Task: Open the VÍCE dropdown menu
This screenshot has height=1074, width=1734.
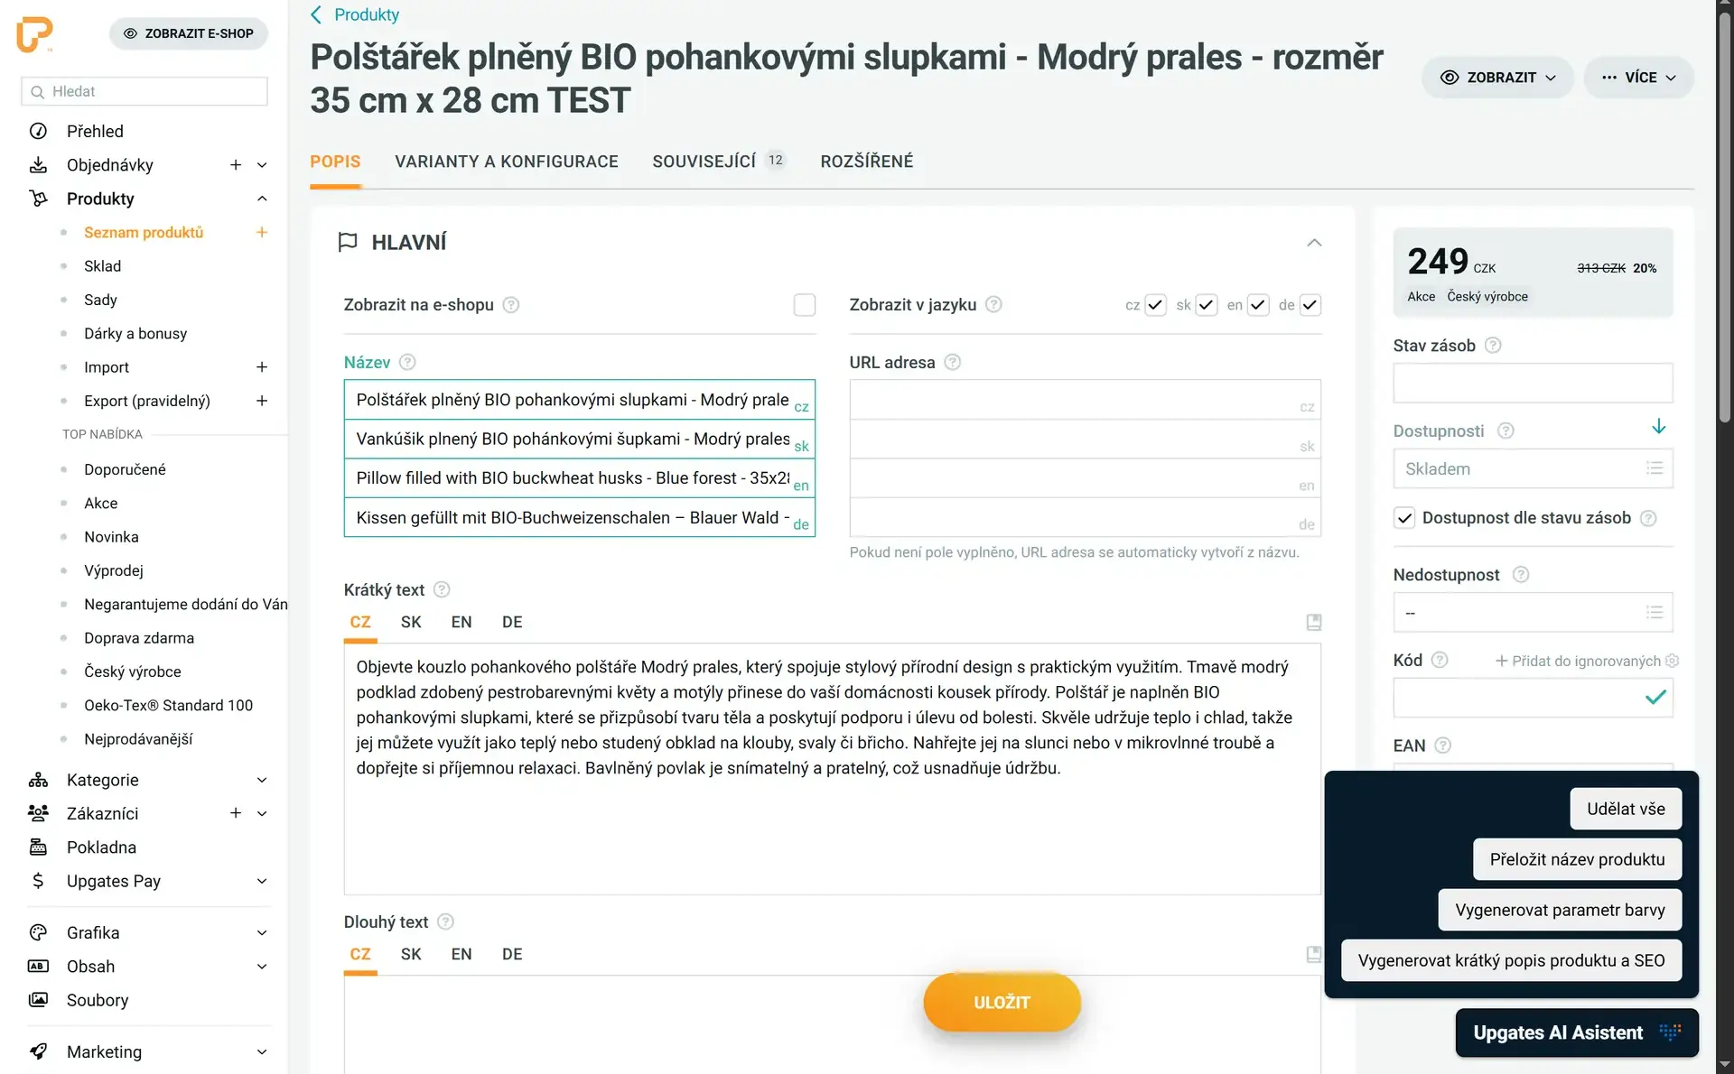Action: pyautogui.click(x=1638, y=78)
